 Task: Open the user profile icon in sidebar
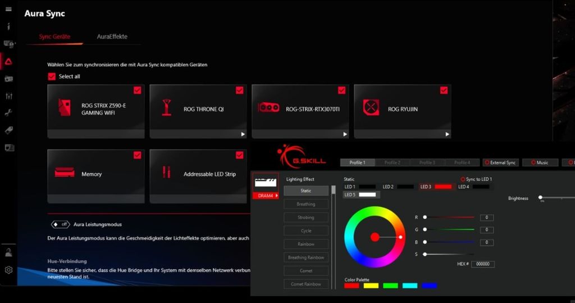click(8, 252)
